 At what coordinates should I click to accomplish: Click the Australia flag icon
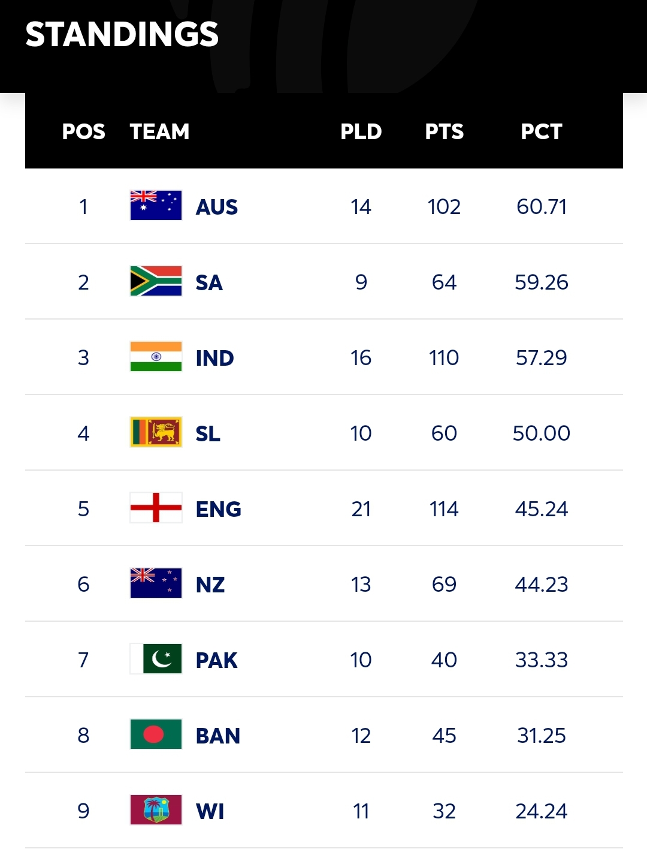[156, 206]
